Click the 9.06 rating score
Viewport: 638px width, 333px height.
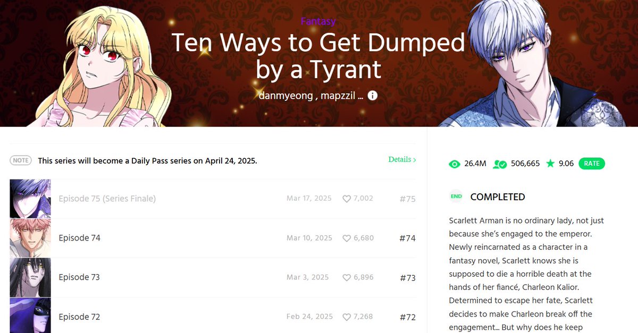pyautogui.click(x=566, y=164)
